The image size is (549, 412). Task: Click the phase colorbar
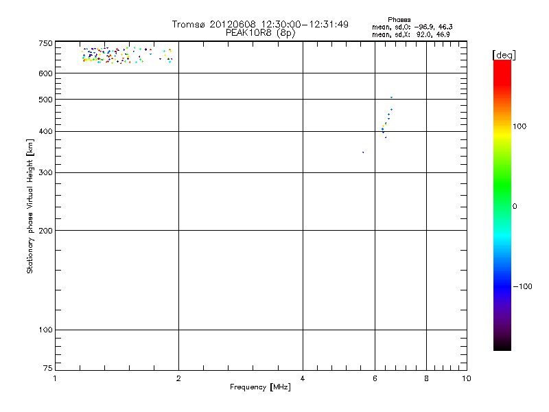[x=502, y=205]
